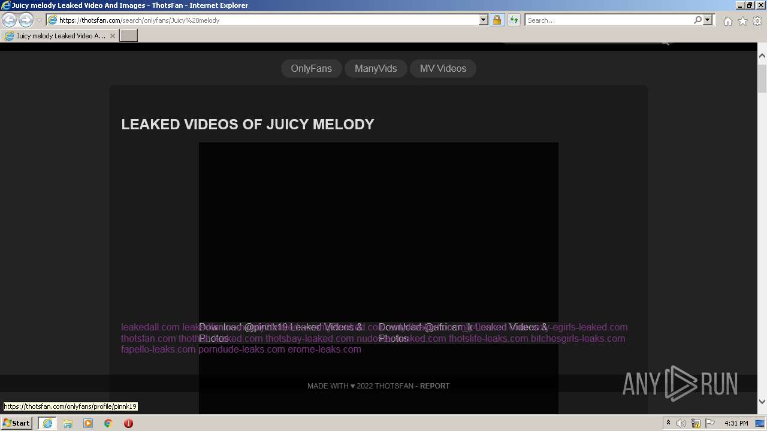Select the ManyVids category pill
767x431 pixels.
(x=376, y=68)
